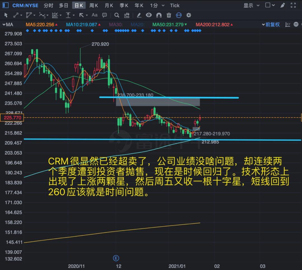Open grid tool dropdown arrow

pos(60,15)
